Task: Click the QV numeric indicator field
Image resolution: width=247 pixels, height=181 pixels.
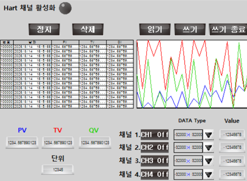Action: coord(95,143)
